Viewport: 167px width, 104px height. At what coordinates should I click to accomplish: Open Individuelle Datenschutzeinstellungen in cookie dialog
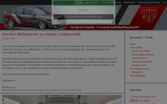click(83, 17)
